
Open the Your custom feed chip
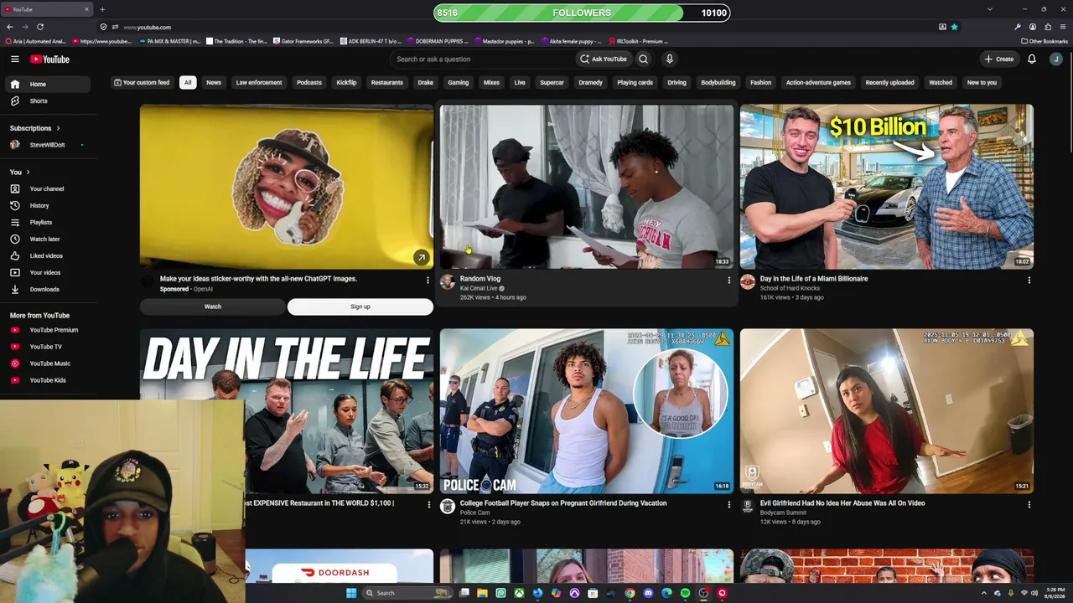point(142,83)
